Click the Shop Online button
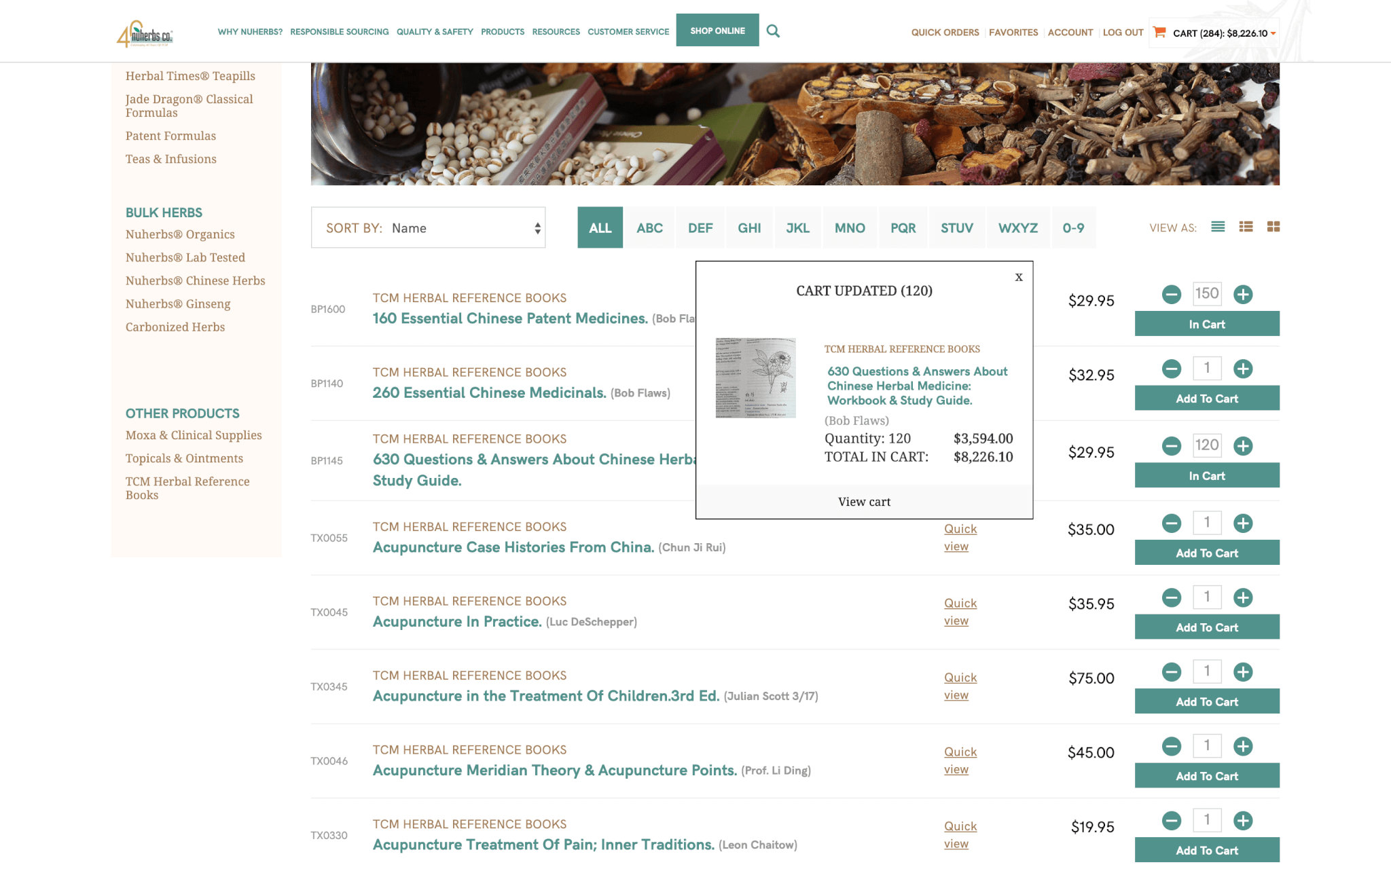The image size is (1391, 869). pos(717,31)
